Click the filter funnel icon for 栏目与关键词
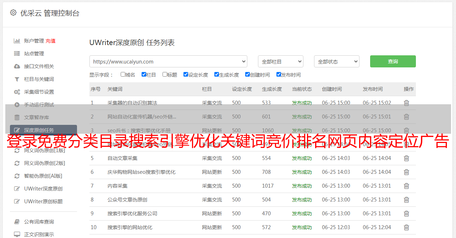 point(17,79)
